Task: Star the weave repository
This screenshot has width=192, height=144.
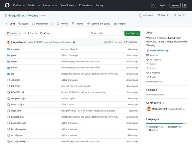Action: pyautogui.click(x=179, y=15)
